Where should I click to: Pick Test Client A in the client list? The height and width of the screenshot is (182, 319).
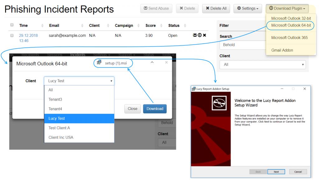pos(79,128)
